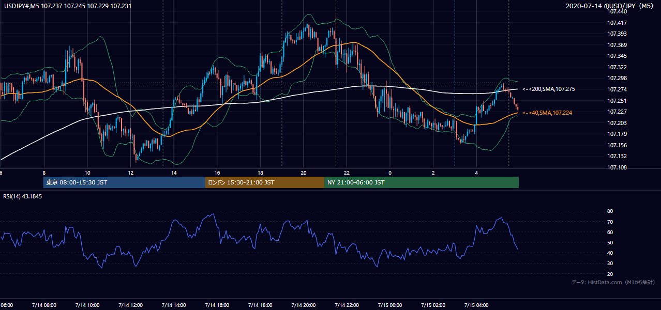Click price axis value 107.108
Viewport: 661px width, 310px height.
point(617,167)
